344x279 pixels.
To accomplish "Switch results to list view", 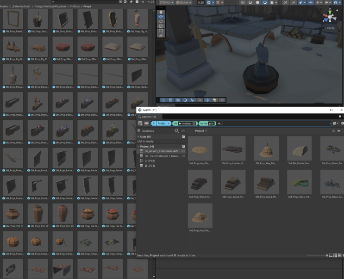I will tap(331, 255).
